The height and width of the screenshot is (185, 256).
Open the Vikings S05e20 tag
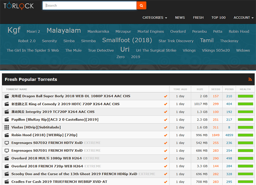click(216, 50)
